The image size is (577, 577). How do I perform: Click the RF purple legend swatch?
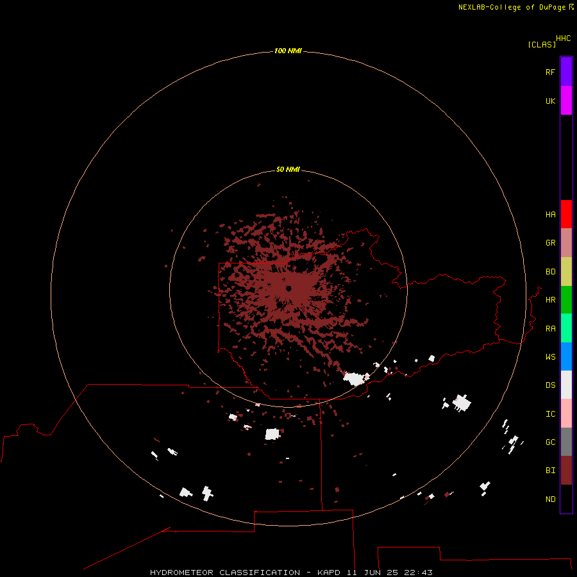pos(566,72)
